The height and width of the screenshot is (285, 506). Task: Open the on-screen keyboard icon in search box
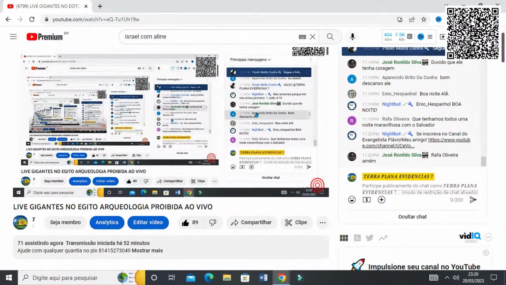(x=302, y=37)
